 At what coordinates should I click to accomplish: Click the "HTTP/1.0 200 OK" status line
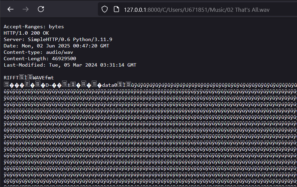click(x=26, y=33)
